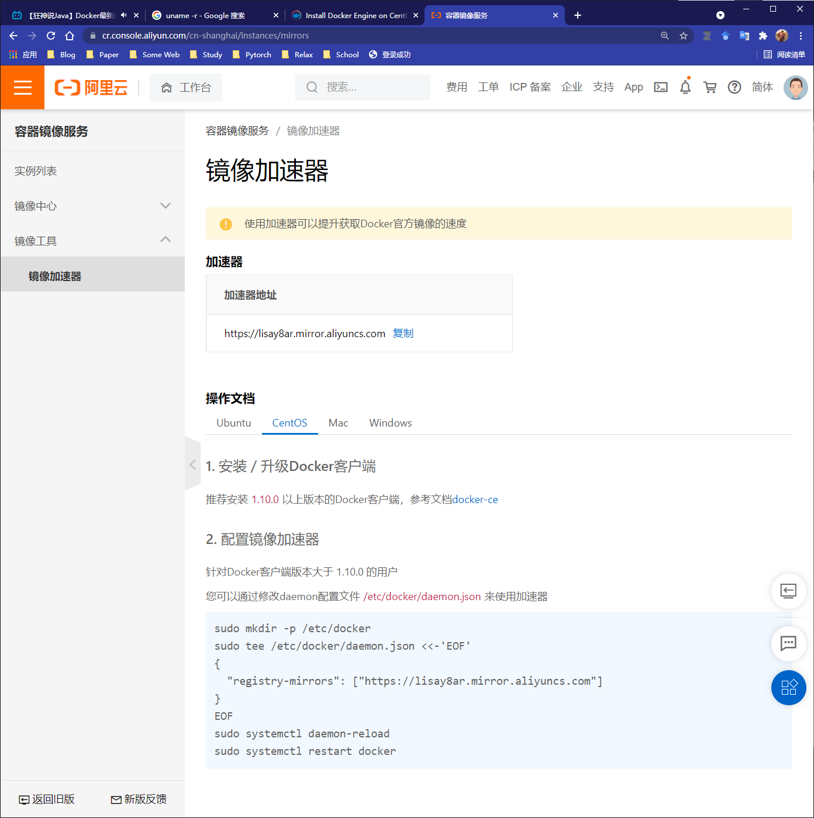
Task: Switch to the Ubuntu instructions tab
Action: point(233,422)
